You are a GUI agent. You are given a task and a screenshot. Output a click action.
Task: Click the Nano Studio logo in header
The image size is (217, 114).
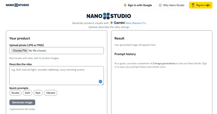coord(17,5)
